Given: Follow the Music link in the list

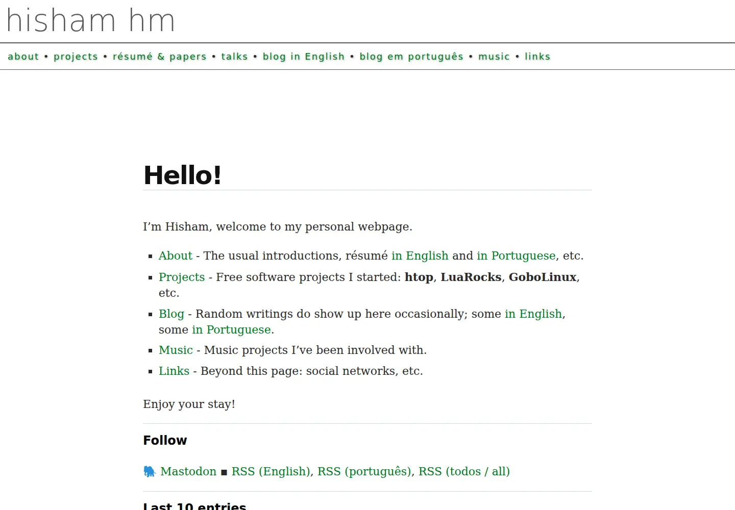Looking at the screenshot, I should click(176, 350).
